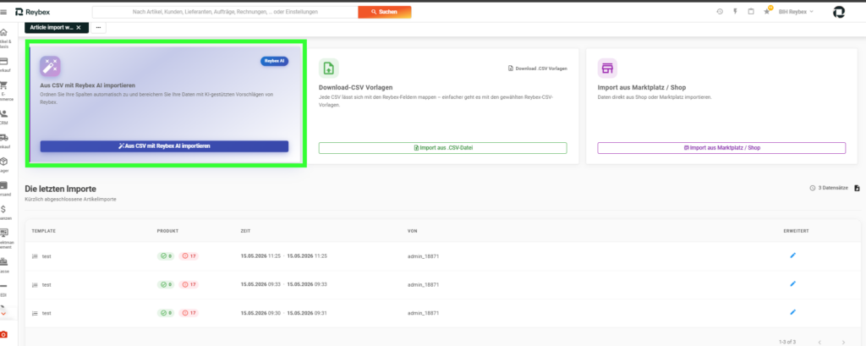This screenshot has height=346, width=866.
Task: Close the Article import tab
Action: pyautogui.click(x=79, y=27)
